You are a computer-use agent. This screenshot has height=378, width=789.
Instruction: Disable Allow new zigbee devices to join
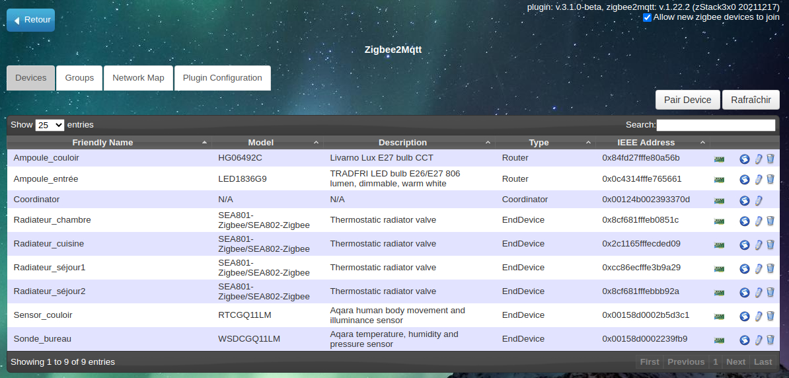point(647,17)
